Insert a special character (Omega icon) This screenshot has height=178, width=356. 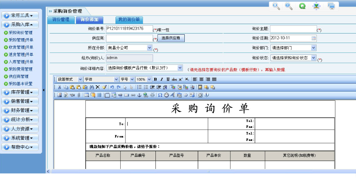pos(160,95)
